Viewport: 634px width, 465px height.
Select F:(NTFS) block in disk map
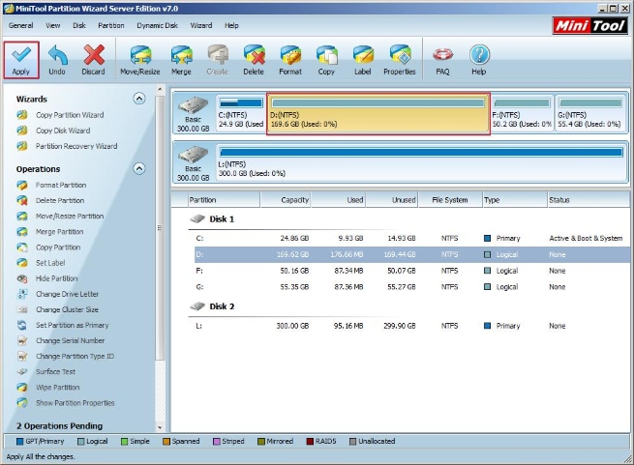point(522,113)
